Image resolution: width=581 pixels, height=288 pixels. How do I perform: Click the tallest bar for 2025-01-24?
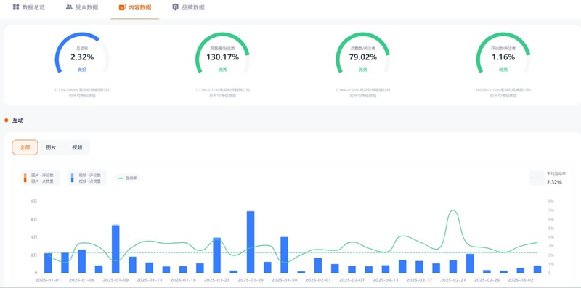point(251,242)
